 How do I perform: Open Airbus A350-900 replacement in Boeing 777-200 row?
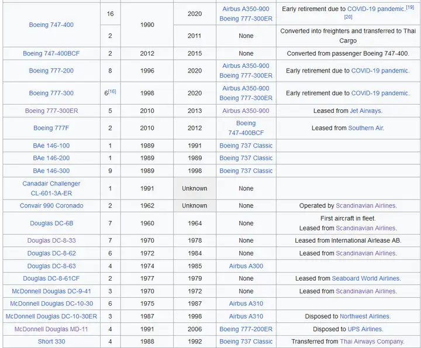(246, 66)
